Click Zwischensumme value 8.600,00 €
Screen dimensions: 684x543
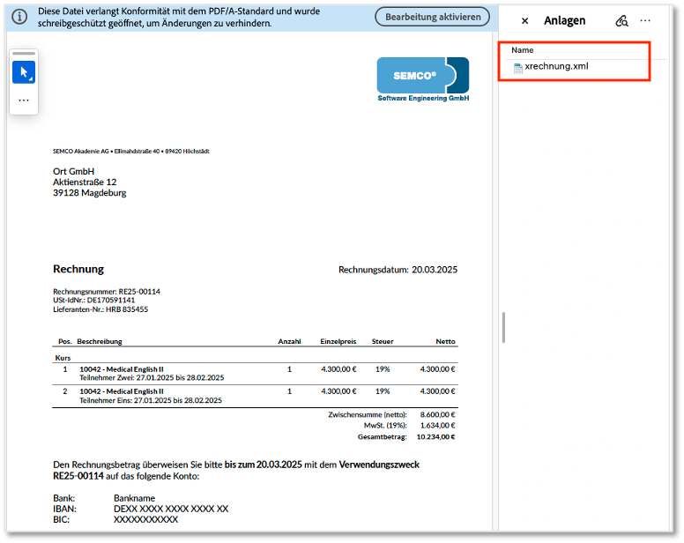click(437, 415)
